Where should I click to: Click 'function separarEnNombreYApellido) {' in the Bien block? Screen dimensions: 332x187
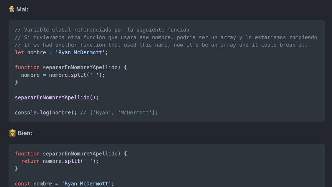tap(71, 153)
